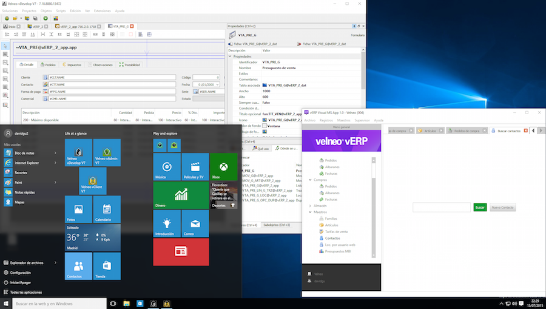Click the vERP menu tree scrollbar
Viewport: 546px width, 309px height.
[374, 208]
